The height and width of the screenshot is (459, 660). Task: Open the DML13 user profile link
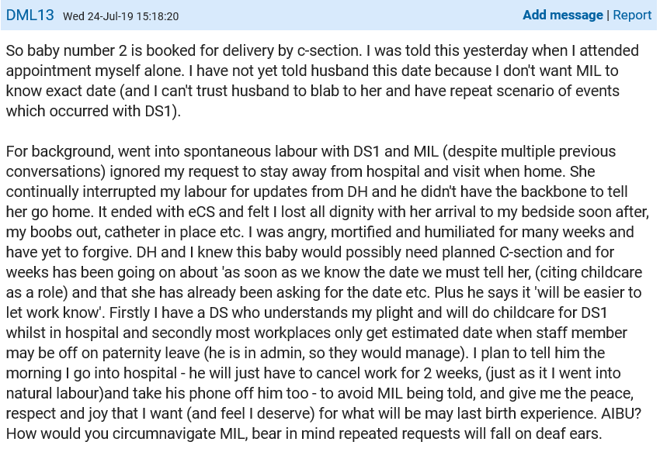coord(30,16)
